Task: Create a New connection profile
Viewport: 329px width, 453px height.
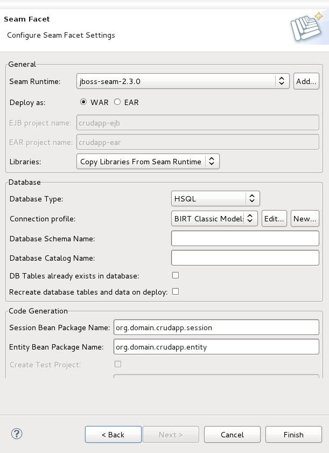Action: click(x=305, y=219)
